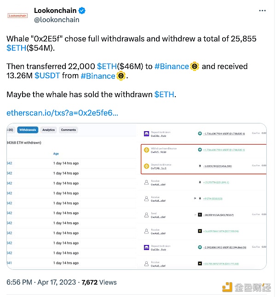Open the etherscan.io transaction link

tap(62, 113)
